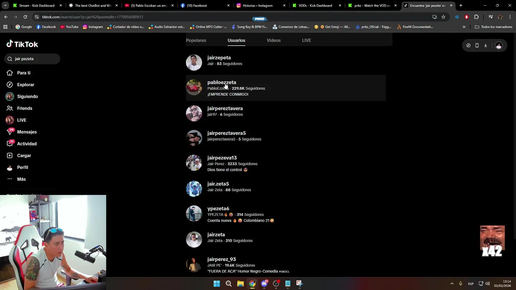This screenshot has width=516, height=290.
Task: Open the tab search dropdown arrow
Action: (x=5, y=6)
